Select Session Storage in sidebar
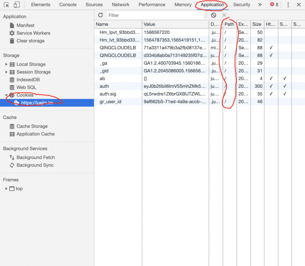The image size is (305, 266). point(34,72)
